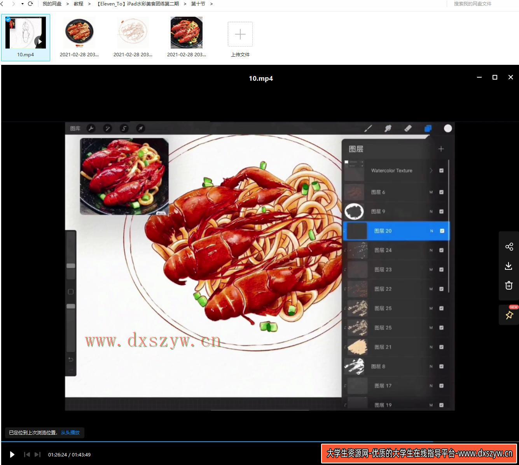Select the Transform arrow tool
The width and height of the screenshot is (519, 465).
pos(141,128)
